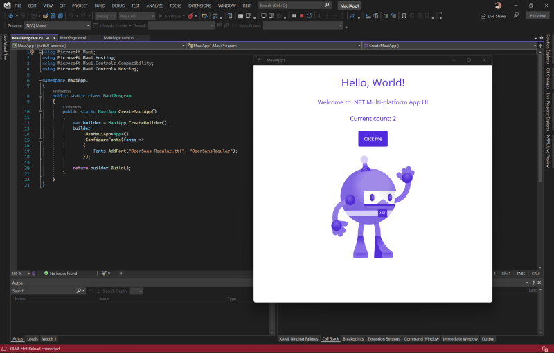Screen dimensions: 554x353
Task: Click the Save All toolbar icon
Action: [x=60, y=16]
